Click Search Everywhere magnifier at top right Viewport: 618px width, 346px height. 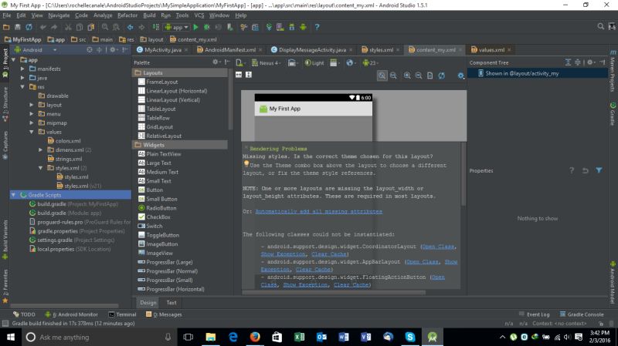[x=601, y=26]
